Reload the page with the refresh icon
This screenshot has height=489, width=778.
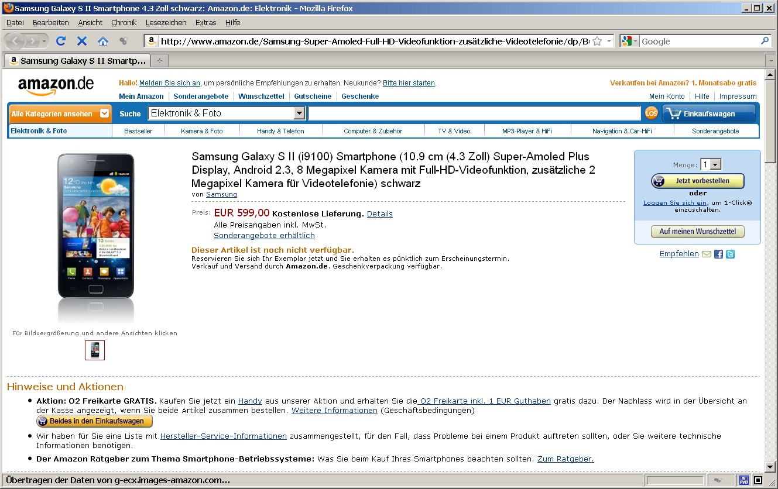point(61,41)
